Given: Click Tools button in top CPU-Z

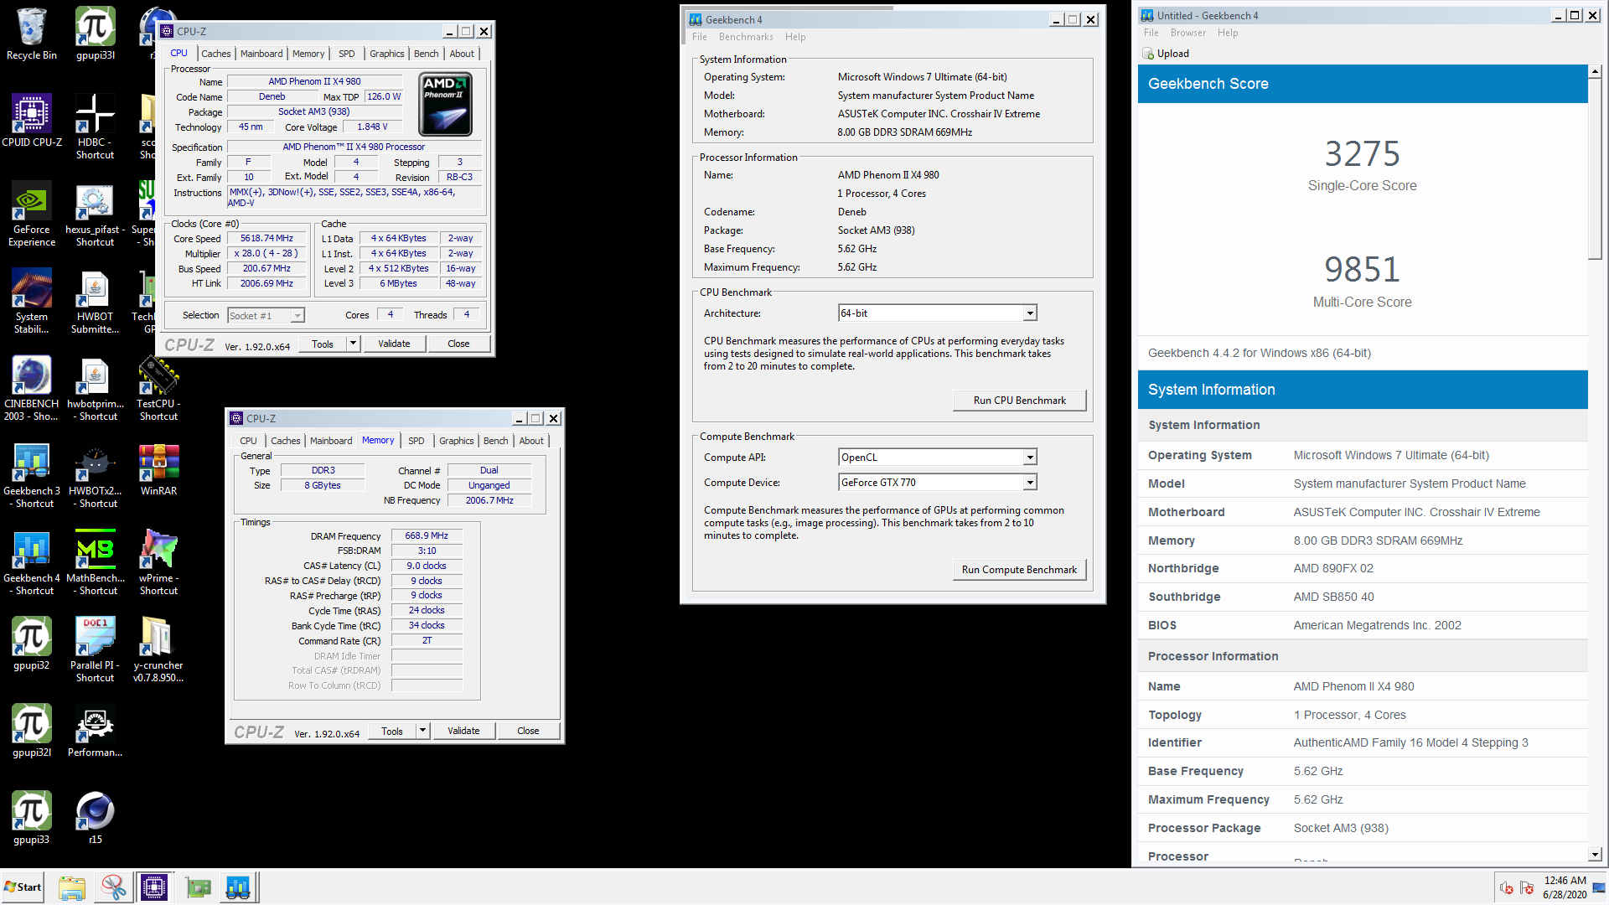Looking at the screenshot, I should pos(323,344).
